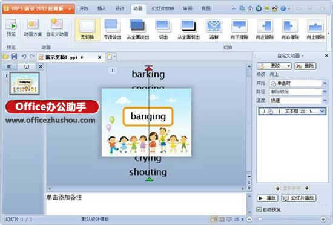This screenshot has height=225, width=333.
Task: Click the zoom slider handle
Action: pos(260,220)
